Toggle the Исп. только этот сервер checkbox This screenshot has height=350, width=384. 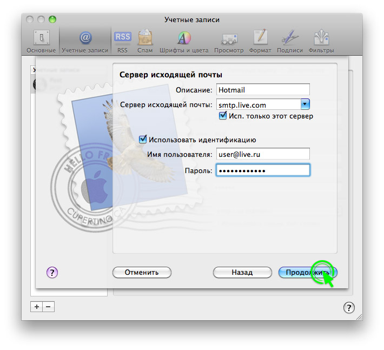(x=223, y=116)
